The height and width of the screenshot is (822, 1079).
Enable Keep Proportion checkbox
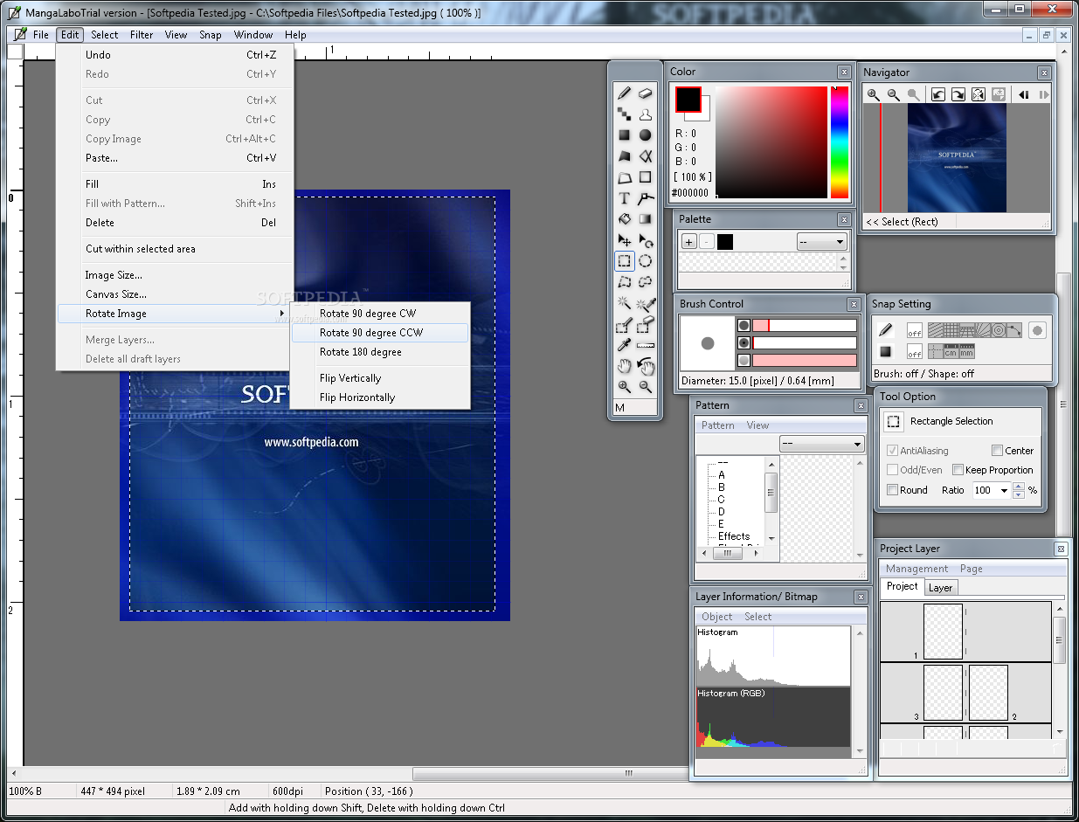[x=958, y=470]
